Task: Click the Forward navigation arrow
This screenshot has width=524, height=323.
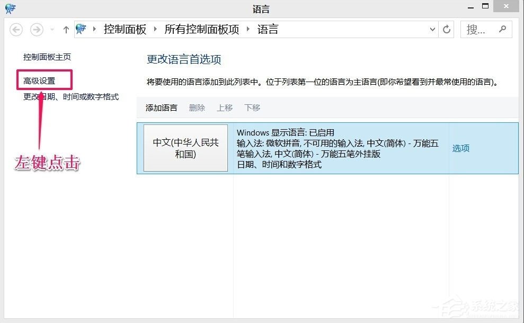Action: click(36, 29)
